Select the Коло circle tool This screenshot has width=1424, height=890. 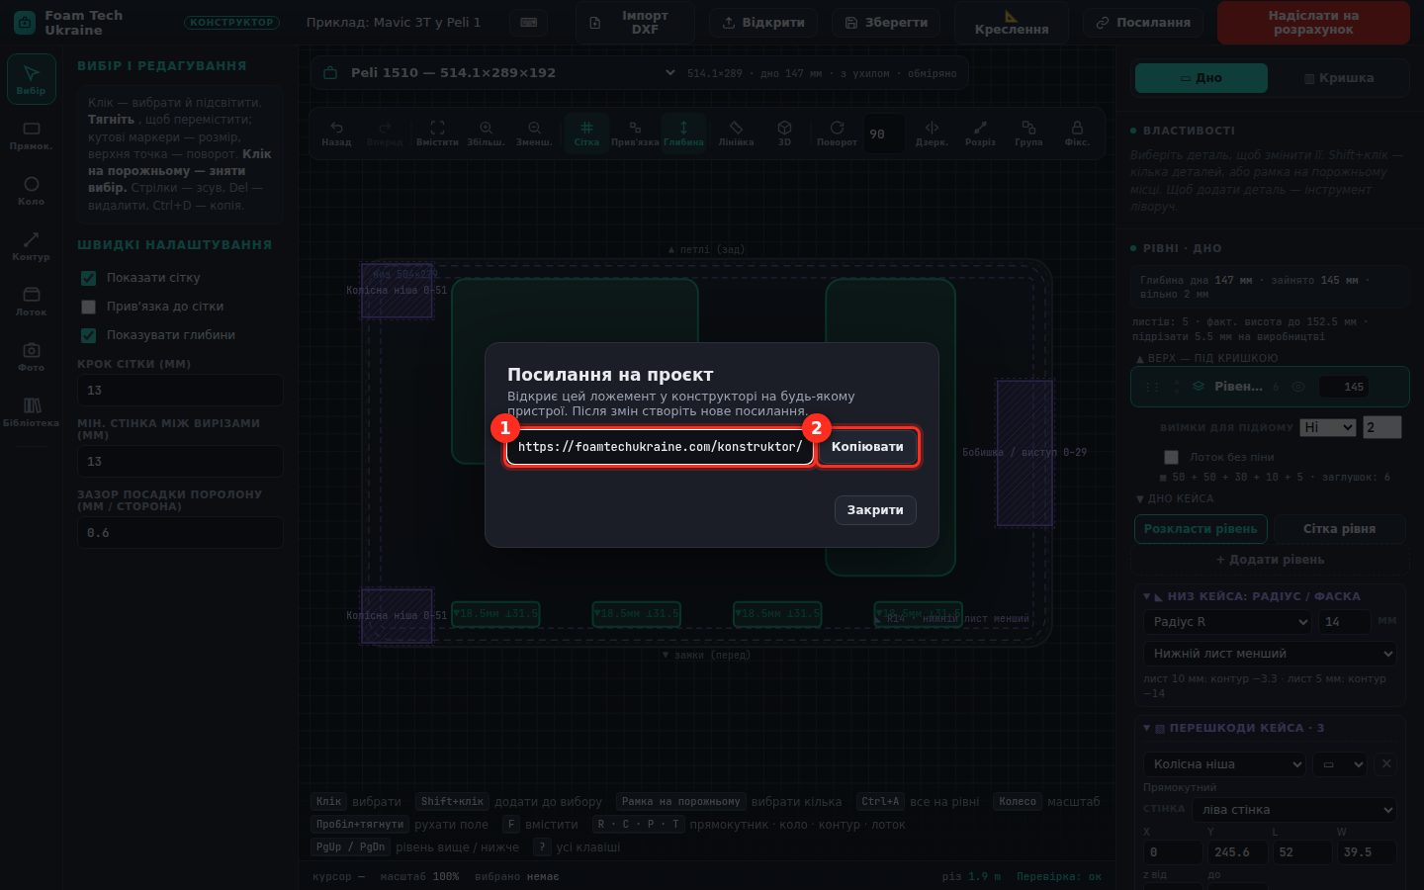coord(31,191)
